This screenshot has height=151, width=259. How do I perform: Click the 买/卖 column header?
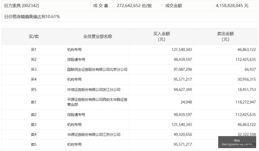(34, 37)
